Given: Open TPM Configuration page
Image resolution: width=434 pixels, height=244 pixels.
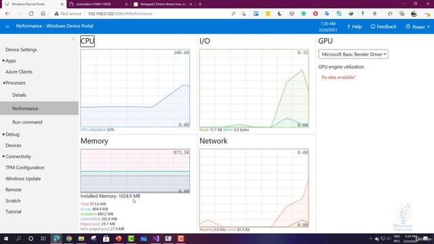Looking at the screenshot, I should (x=25, y=167).
